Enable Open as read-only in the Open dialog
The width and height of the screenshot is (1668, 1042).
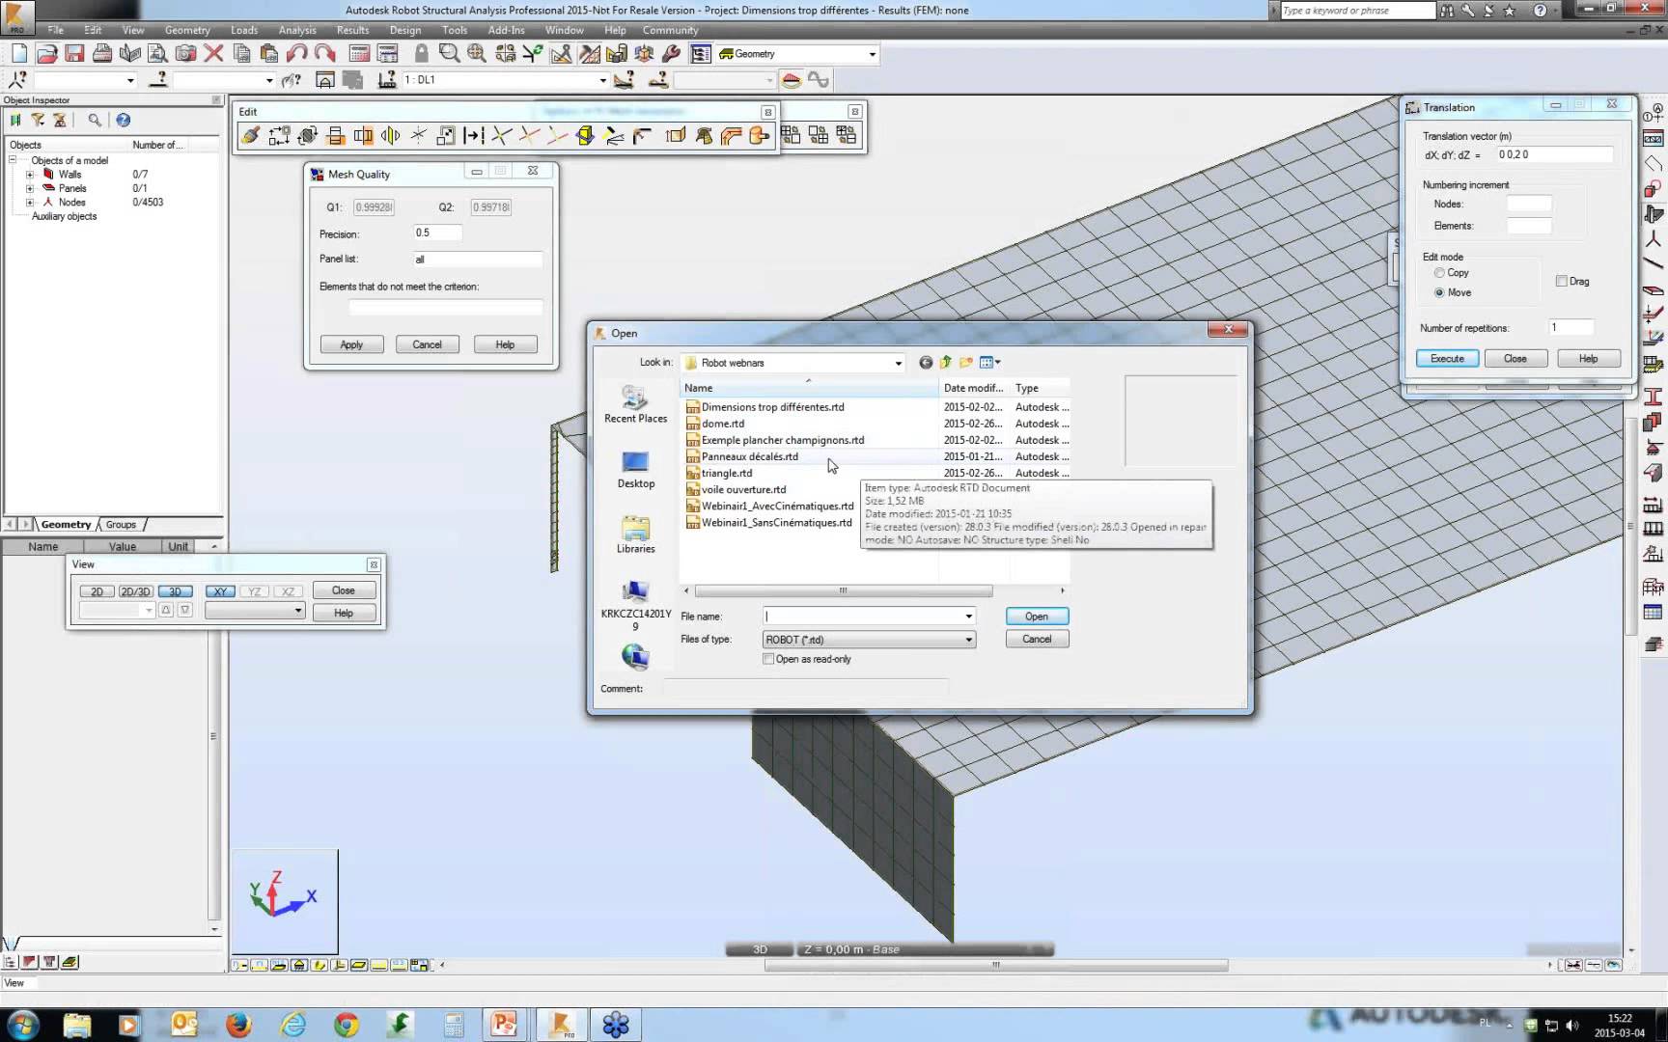coord(769,659)
